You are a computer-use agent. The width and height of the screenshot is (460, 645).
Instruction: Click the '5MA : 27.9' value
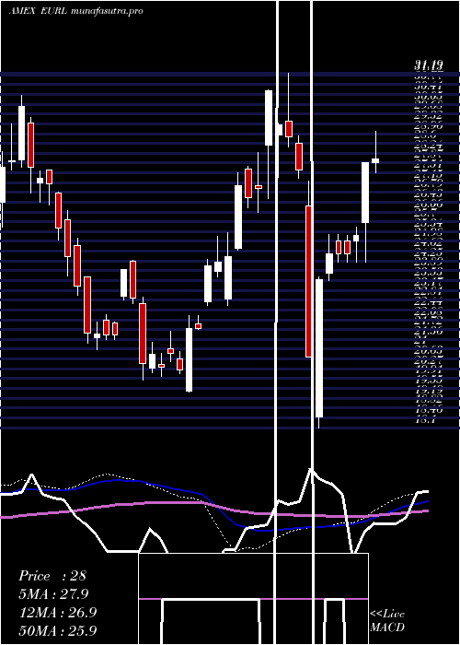tap(53, 594)
